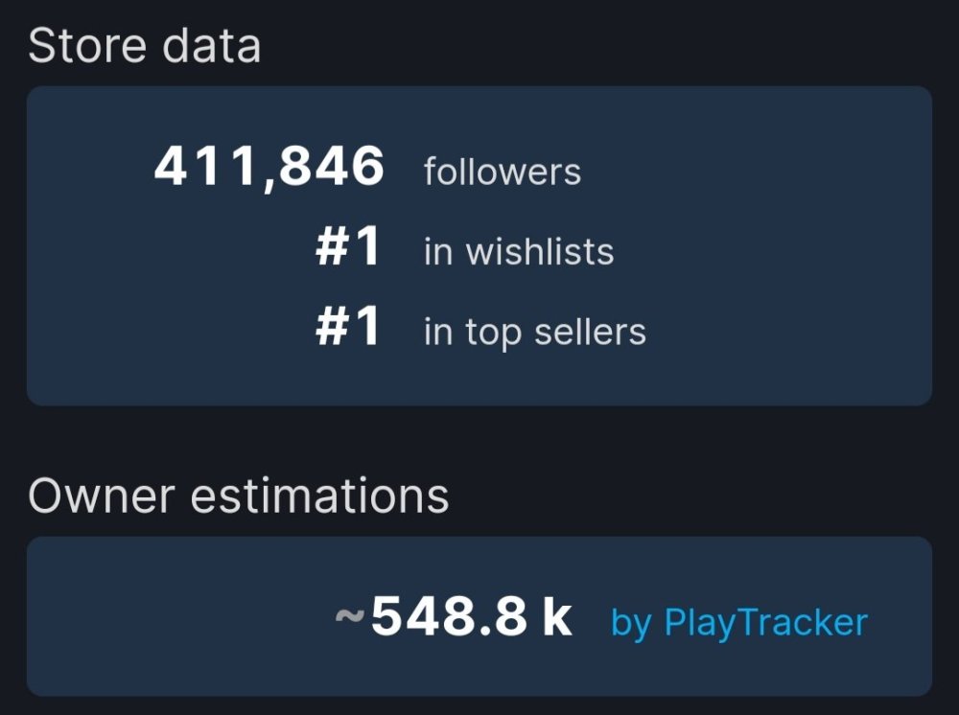Viewport: 959px width, 715px height.
Task: Click the "followers" label
Action: (503, 173)
